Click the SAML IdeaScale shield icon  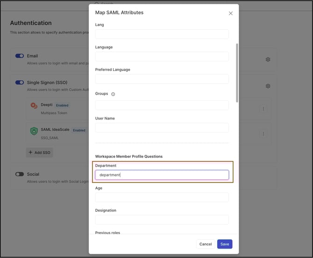pos(34,132)
